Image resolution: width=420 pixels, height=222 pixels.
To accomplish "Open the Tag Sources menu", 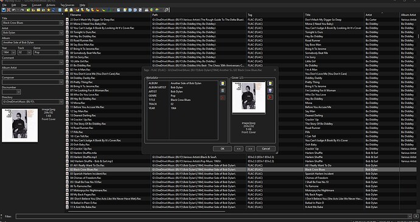I will 67,5.
